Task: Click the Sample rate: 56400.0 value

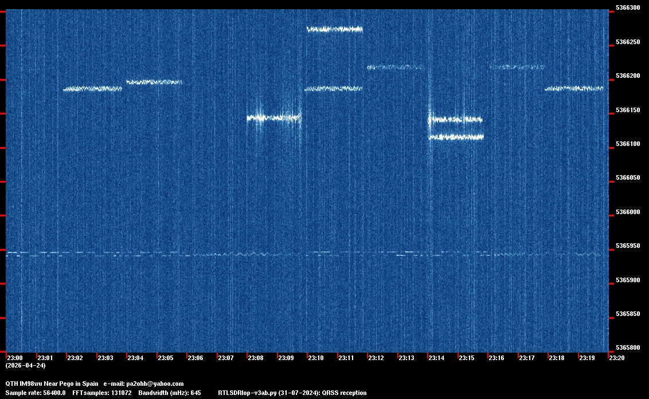Action: click(x=36, y=393)
